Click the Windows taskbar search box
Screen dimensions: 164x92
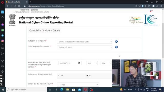[x=27, y=90]
